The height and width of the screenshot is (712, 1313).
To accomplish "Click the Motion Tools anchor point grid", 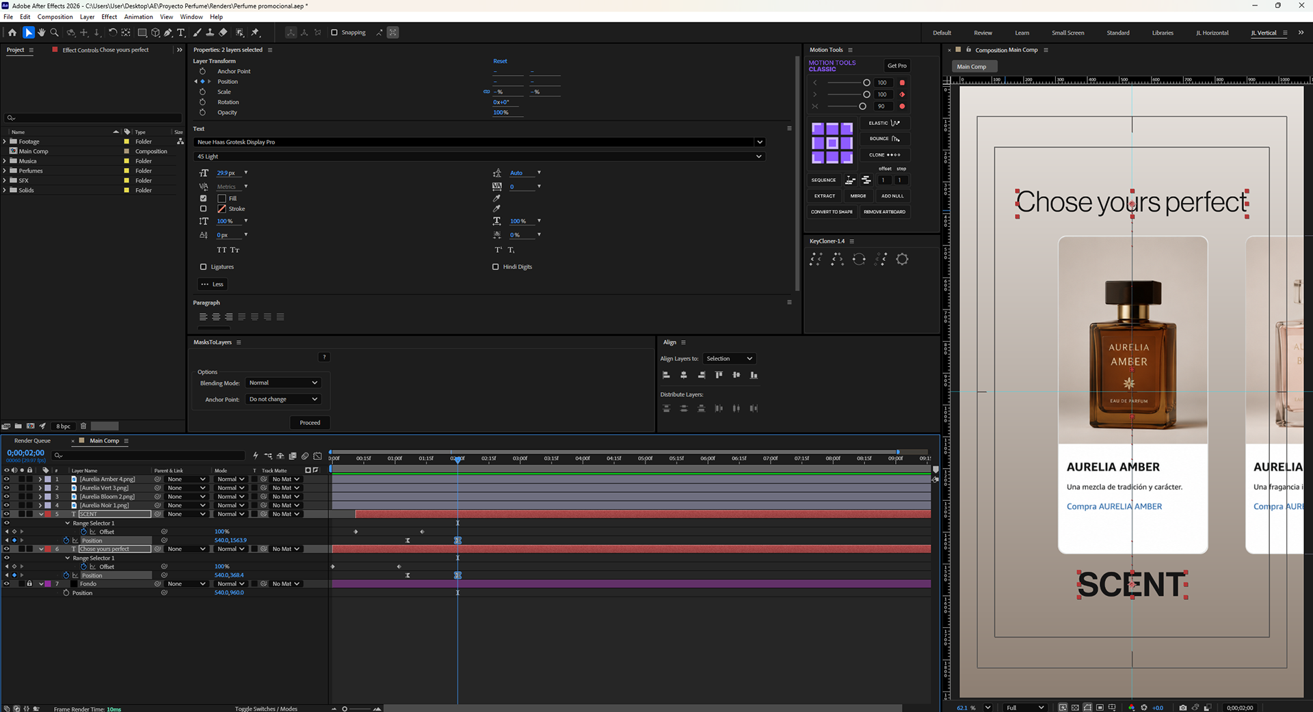I will click(x=832, y=143).
